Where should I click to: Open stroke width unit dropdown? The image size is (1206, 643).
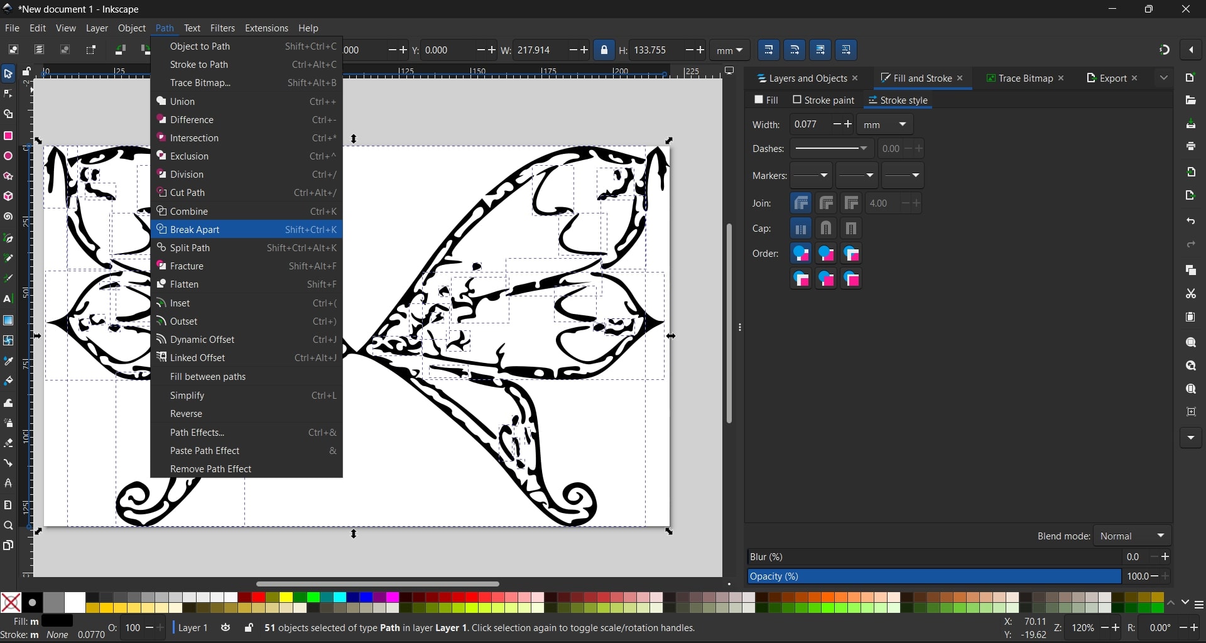pyautogui.click(x=885, y=124)
